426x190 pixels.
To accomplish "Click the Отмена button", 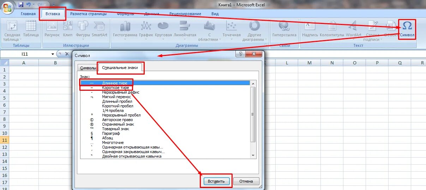I will coord(246,181).
